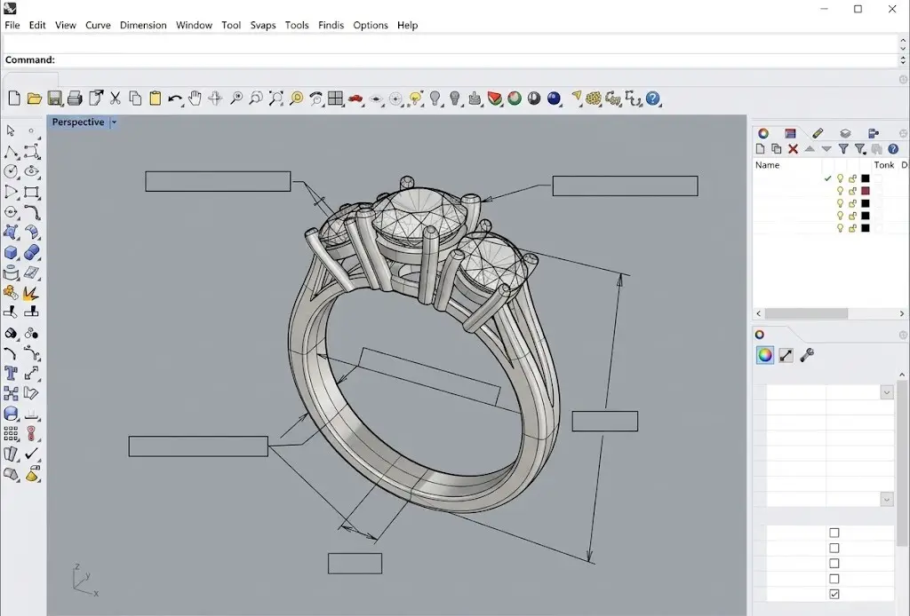Select the Pan hand tool

pos(195,98)
